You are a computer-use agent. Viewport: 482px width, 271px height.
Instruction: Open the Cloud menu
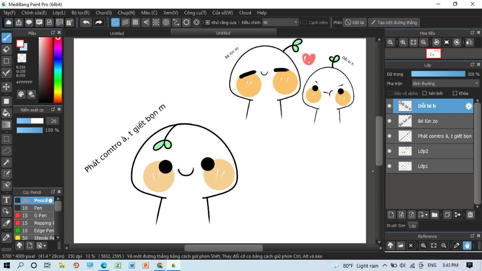click(245, 13)
